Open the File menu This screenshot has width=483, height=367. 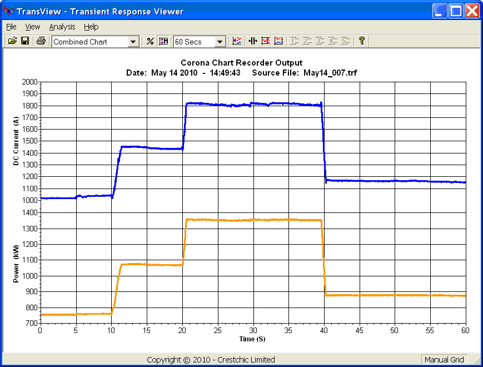pos(12,27)
